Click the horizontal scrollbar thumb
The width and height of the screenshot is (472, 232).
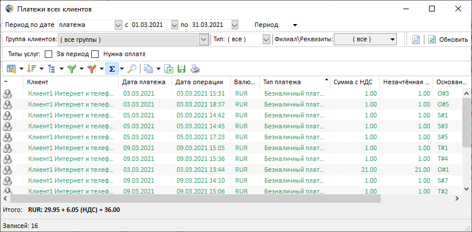tap(196, 198)
